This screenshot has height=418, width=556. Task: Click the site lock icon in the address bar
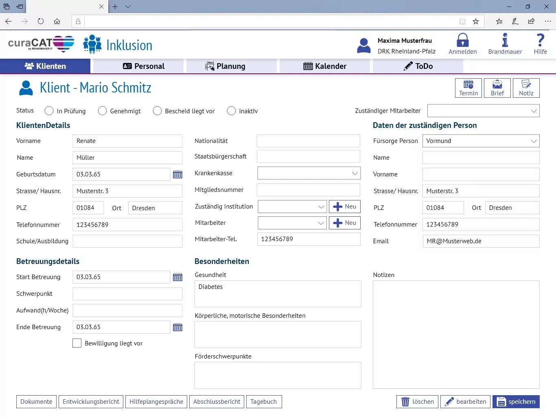tap(78, 21)
